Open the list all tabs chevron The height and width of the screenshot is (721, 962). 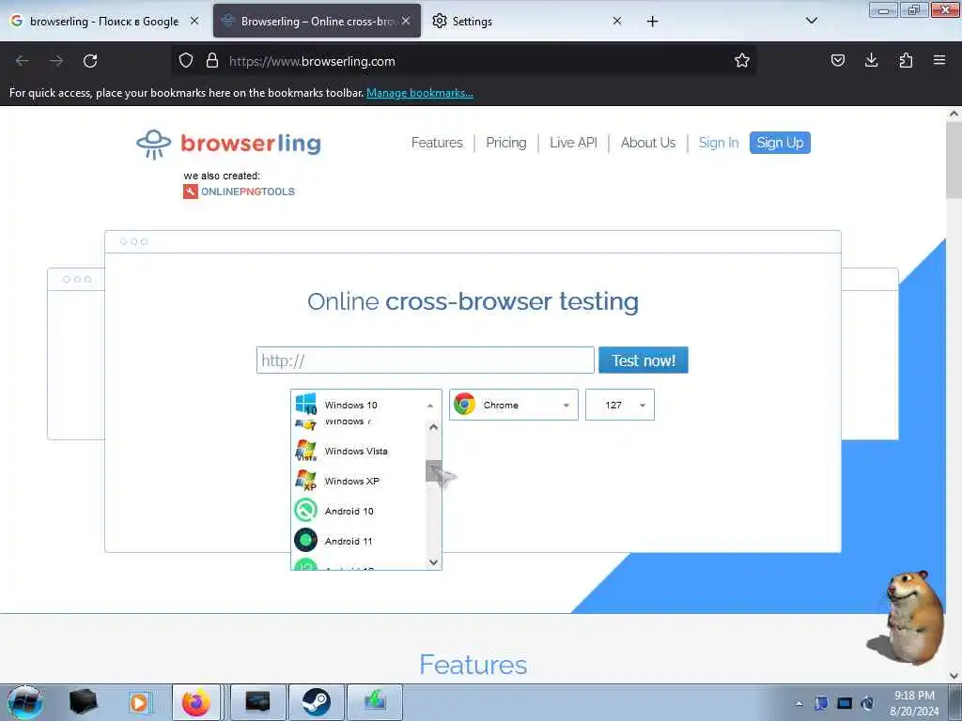(x=811, y=21)
